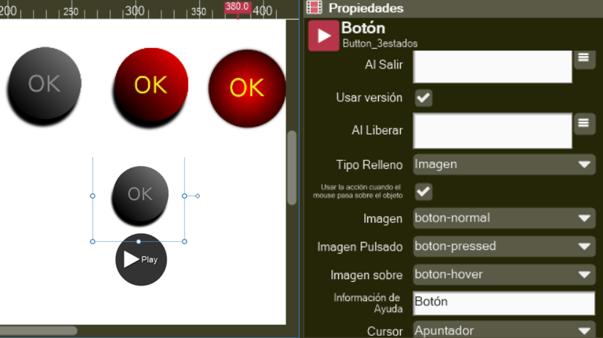Open the Al Salir script list icon
The height and width of the screenshot is (338, 603).
[583, 58]
